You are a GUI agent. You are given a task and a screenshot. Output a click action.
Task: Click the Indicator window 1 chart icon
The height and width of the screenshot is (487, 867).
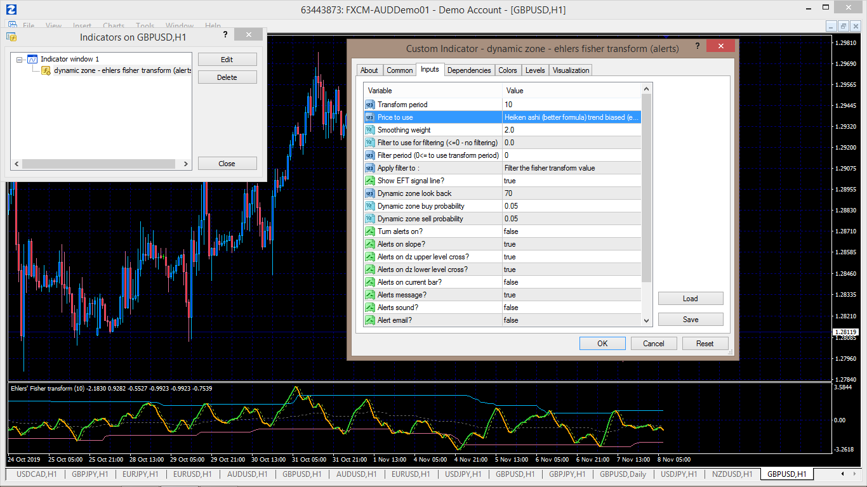click(32, 59)
